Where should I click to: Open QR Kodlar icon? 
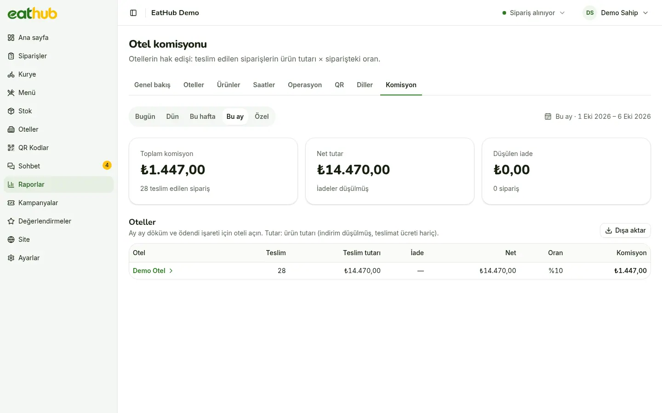coord(11,148)
